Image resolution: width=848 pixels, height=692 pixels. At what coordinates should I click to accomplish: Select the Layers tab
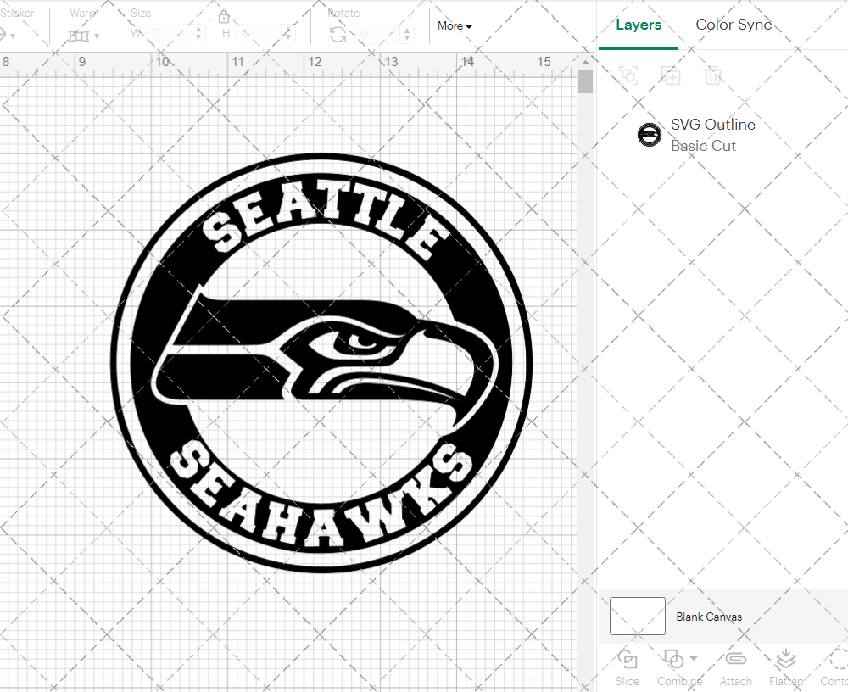point(639,25)
